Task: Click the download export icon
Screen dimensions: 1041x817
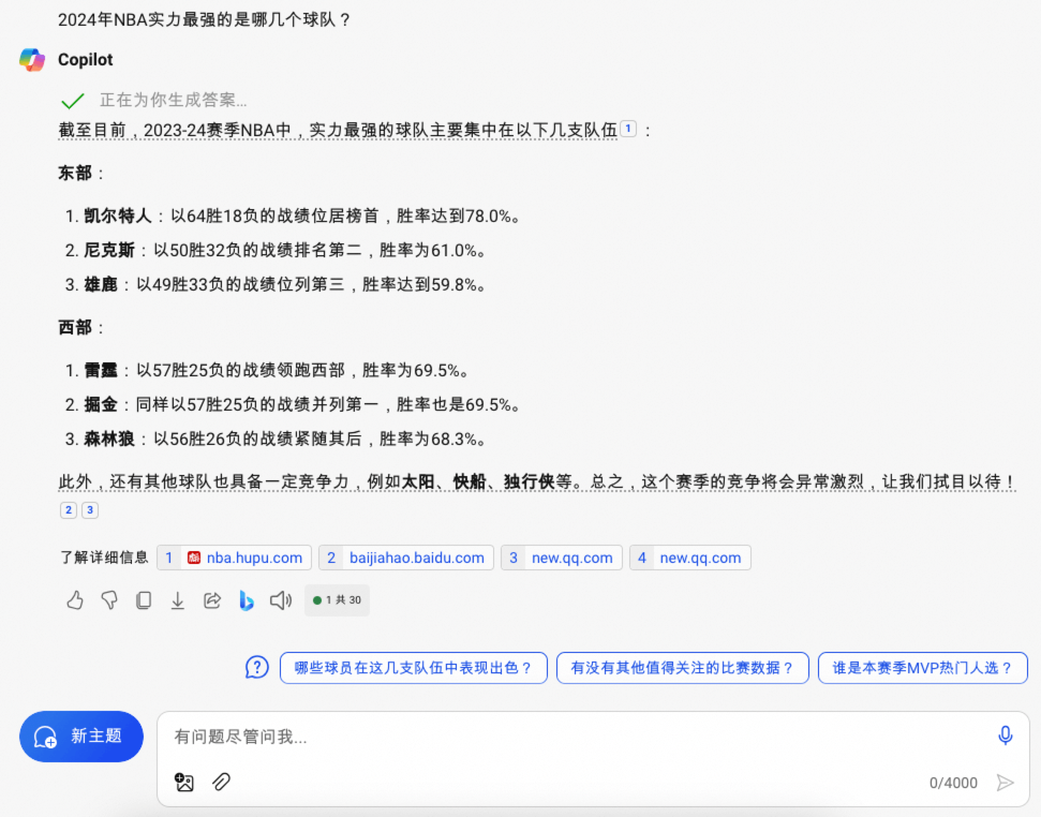Action: (177, 600)
